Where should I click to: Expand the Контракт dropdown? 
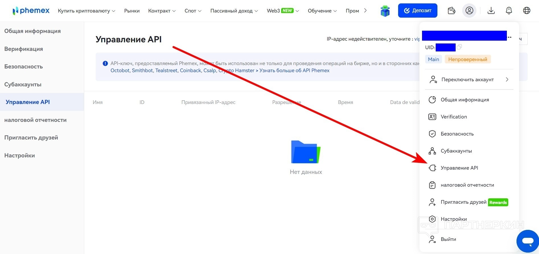162,11
